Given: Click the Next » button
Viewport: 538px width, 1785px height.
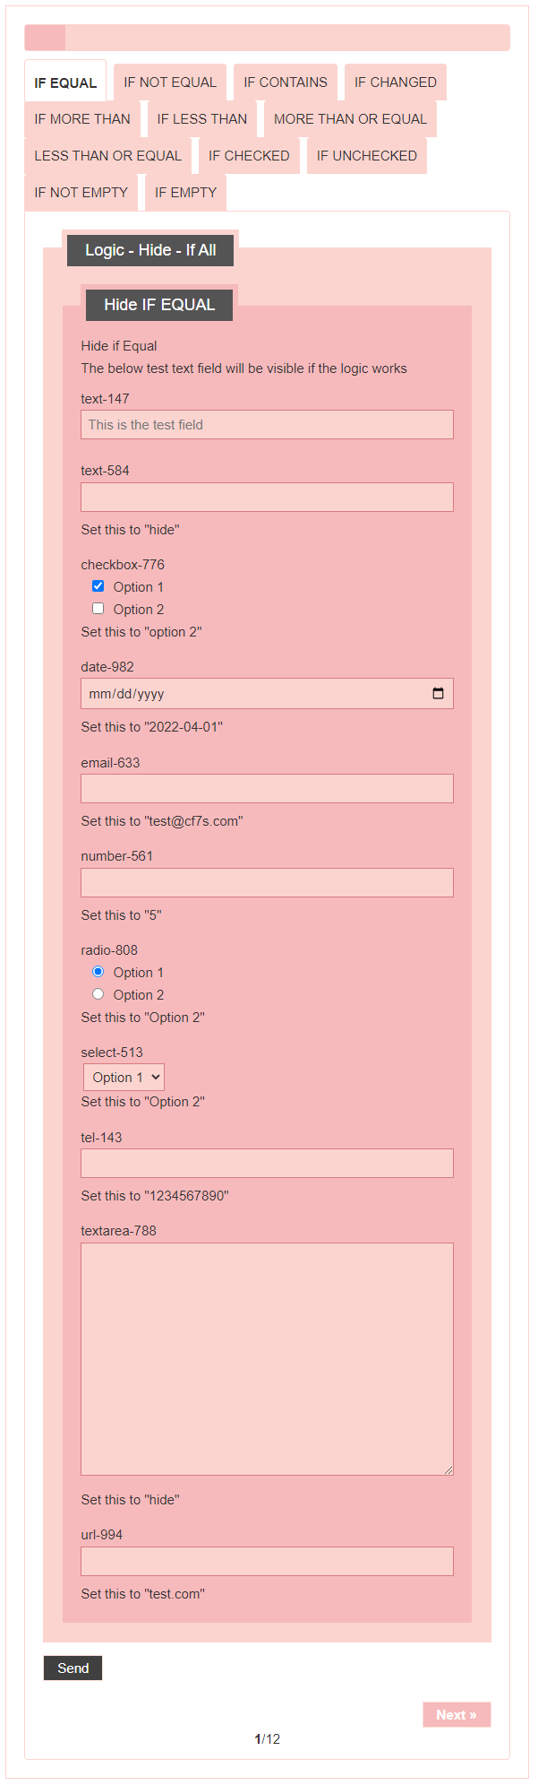Looking at the screenshot, I should [x=457, y=1714].
